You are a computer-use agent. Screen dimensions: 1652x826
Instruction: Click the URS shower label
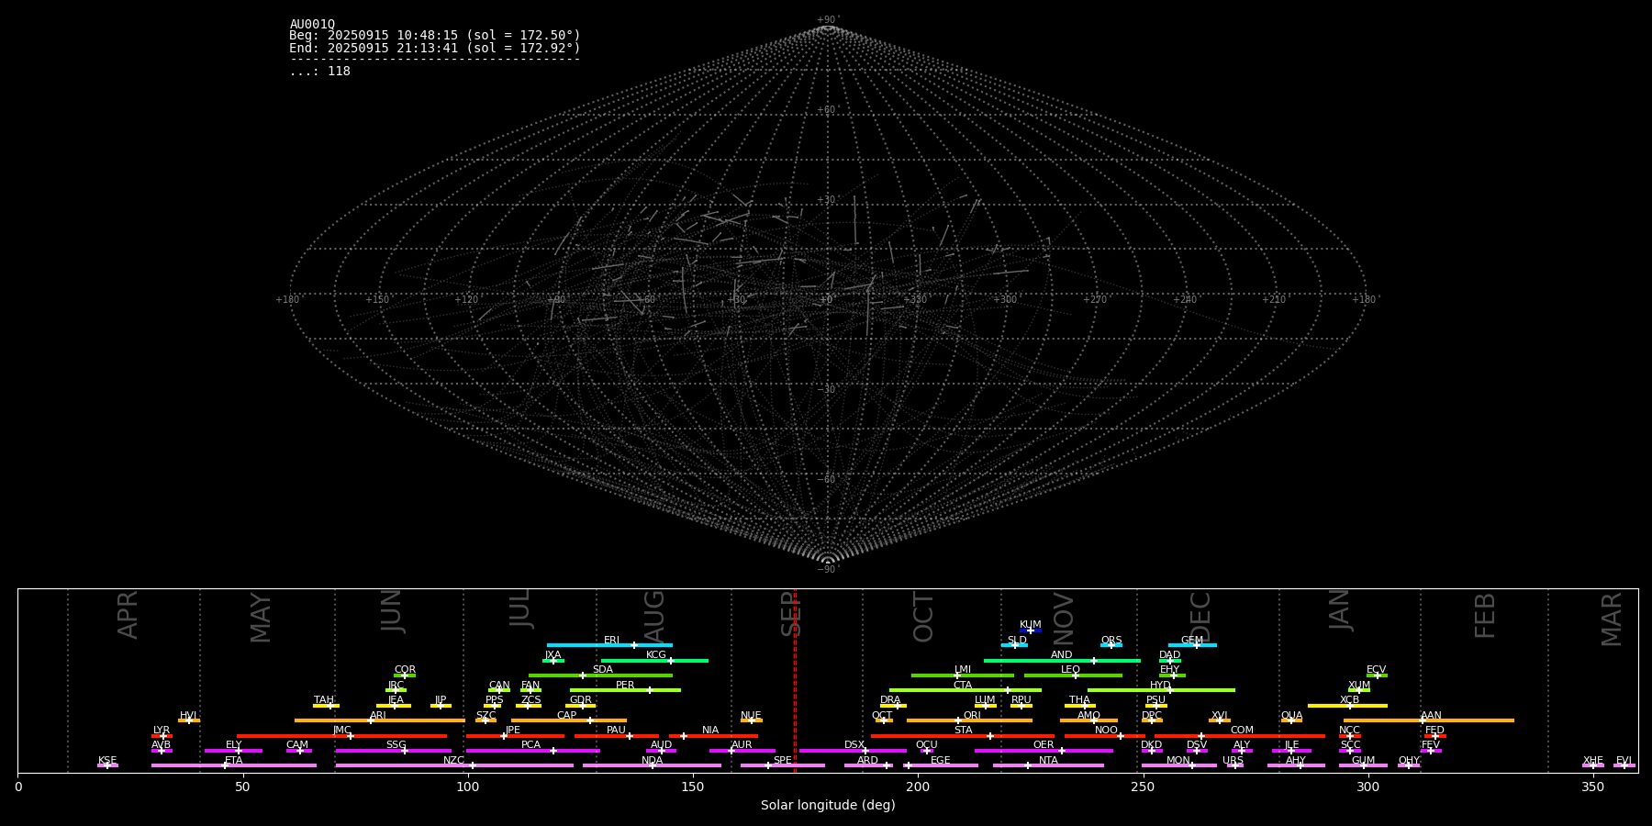[x=1233, y=760]
